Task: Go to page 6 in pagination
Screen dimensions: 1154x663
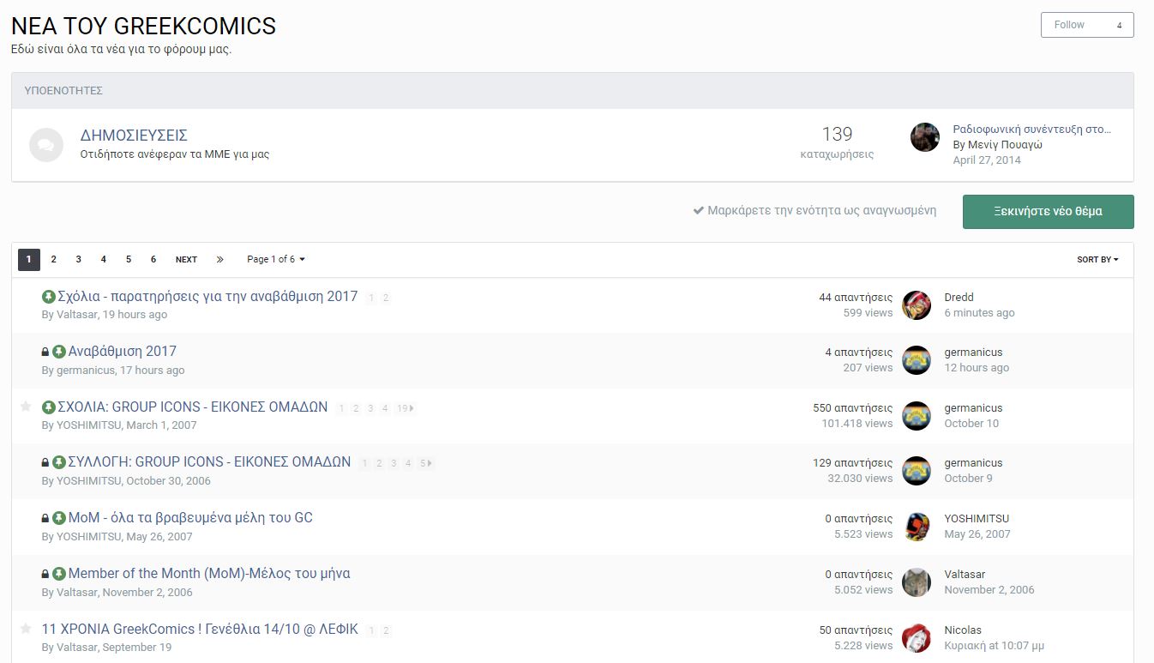Action: pos(153,259)
